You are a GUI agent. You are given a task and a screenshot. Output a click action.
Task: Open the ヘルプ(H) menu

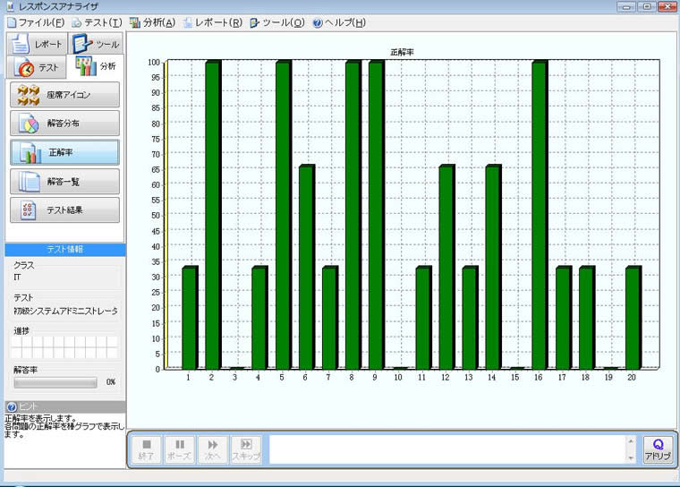click(339, 22)
